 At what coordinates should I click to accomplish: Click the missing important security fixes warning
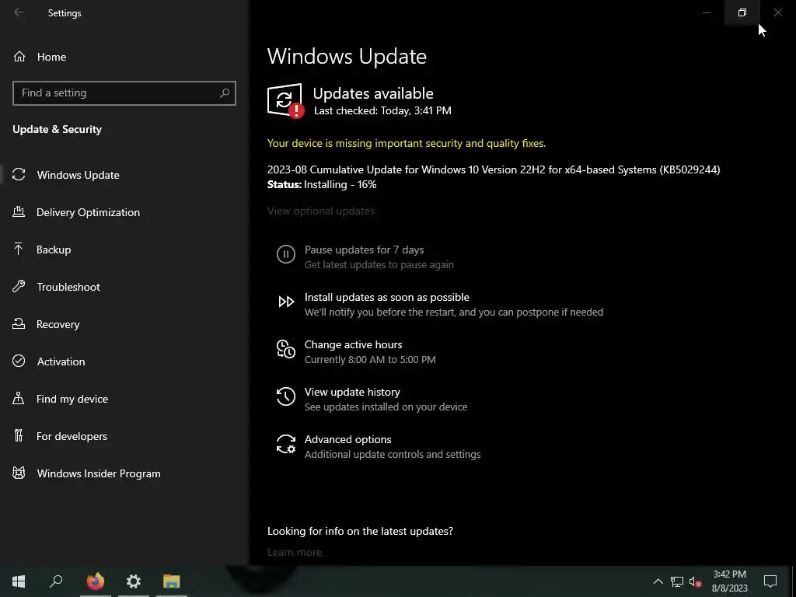click(407, 143)
